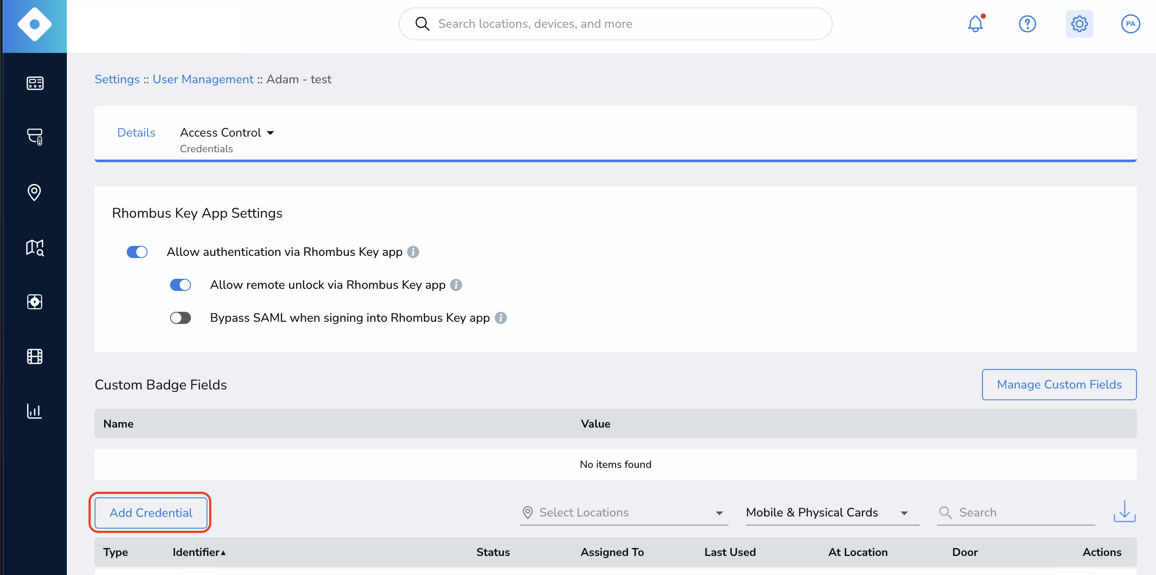Toggle Bypass SAML when signing into Rhombus Key

(181, 318)
